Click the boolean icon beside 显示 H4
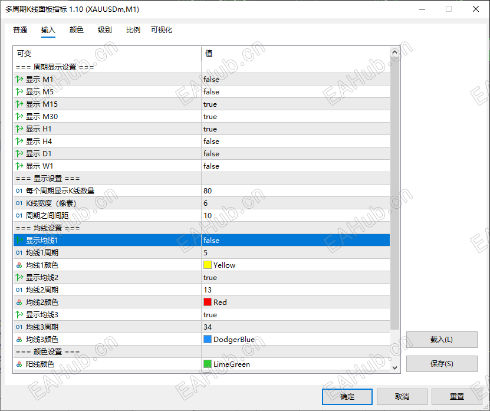 19,142
